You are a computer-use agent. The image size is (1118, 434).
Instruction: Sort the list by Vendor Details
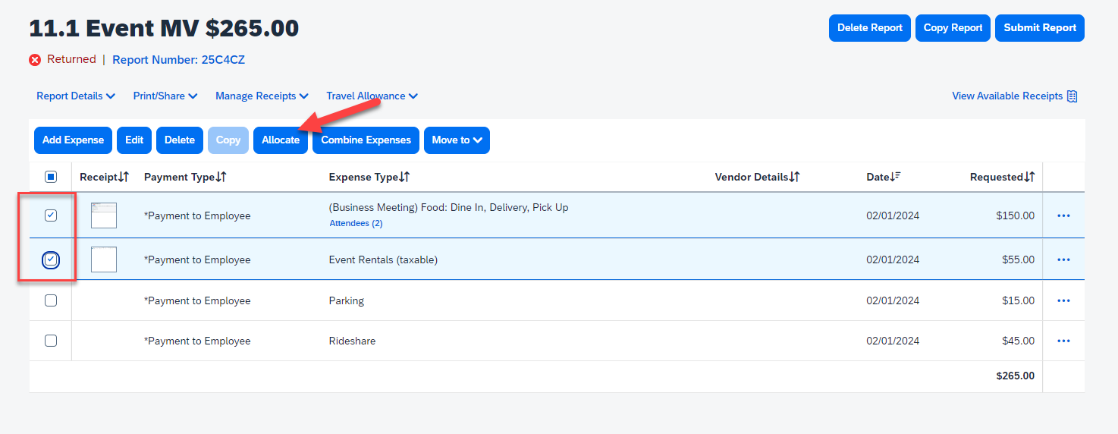pos(757,177)
